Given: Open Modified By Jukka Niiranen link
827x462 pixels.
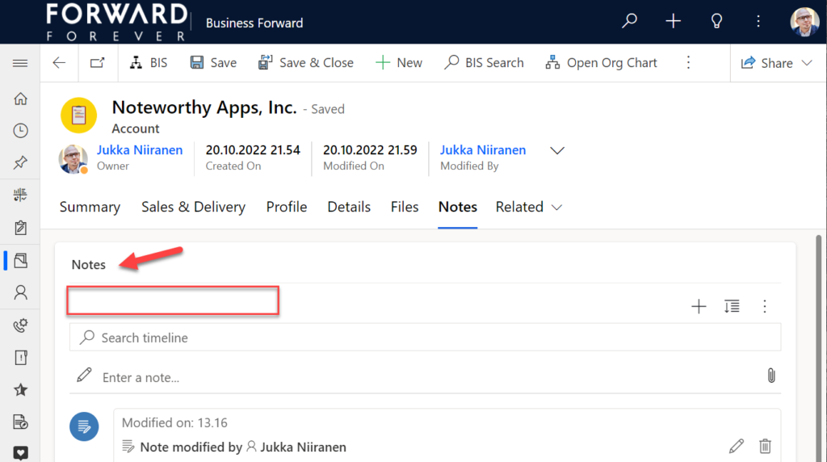Looking at the screenshot, I should click(x=483, y=149).
